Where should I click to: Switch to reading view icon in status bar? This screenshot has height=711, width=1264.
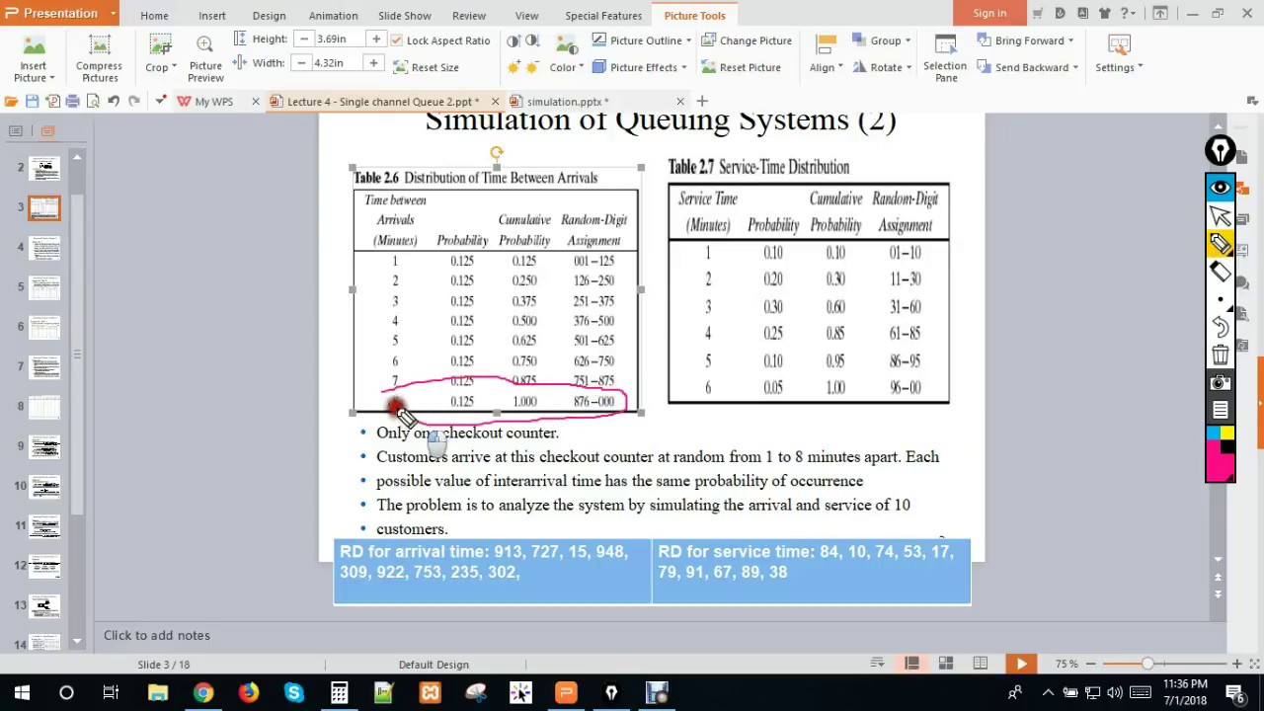981,664
